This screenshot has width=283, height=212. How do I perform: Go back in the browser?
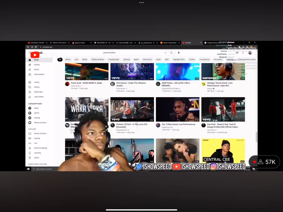(x=28, y=47)
